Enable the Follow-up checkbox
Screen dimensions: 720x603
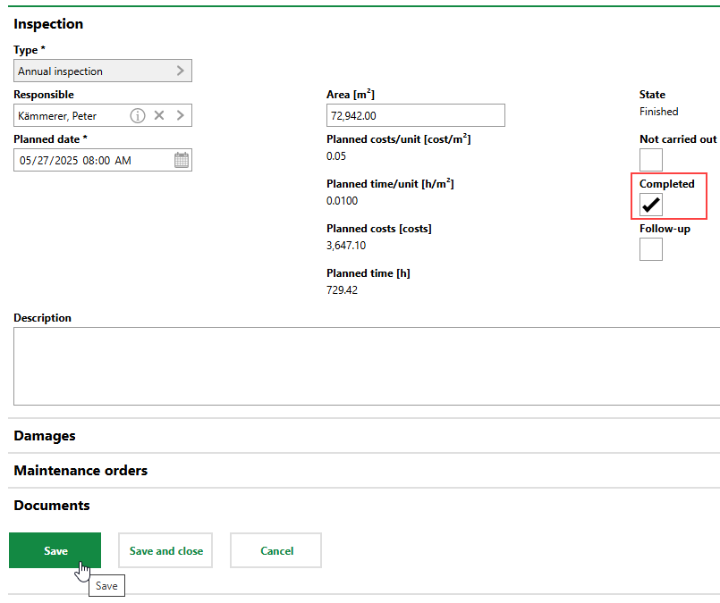point(651,249)
